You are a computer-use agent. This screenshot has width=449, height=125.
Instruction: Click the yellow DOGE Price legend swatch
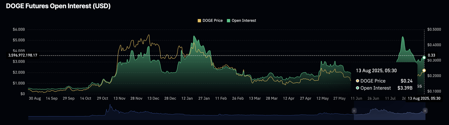pos(199,21)
